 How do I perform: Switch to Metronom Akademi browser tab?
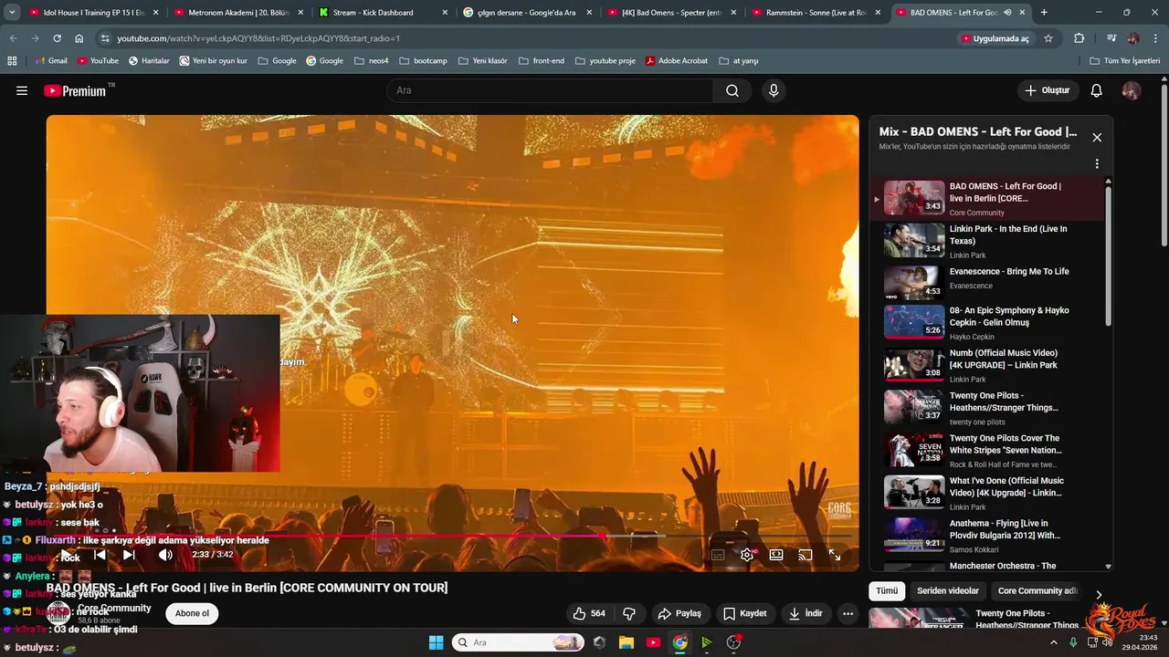coord(237,13)
